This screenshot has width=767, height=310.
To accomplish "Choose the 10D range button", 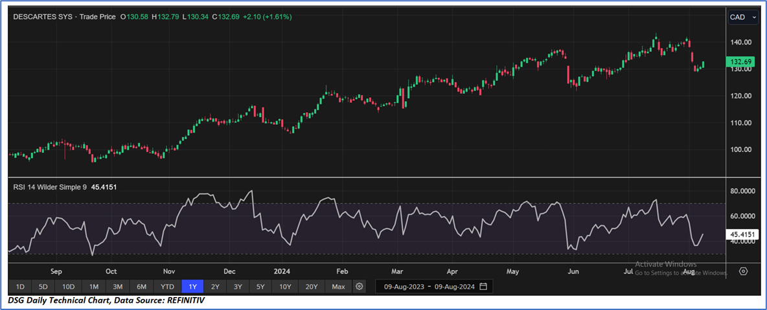I will pyautogui.click(x=68, y=286).
